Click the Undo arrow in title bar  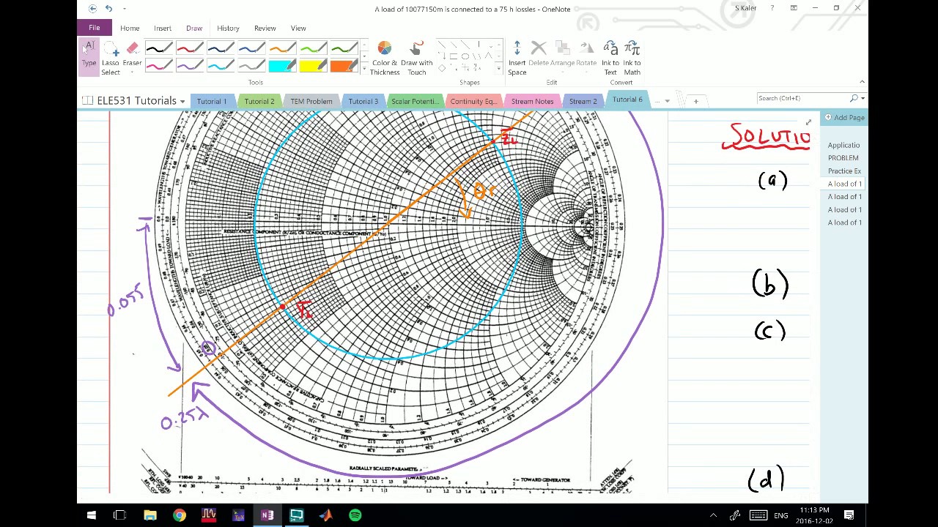pos(108,8)
